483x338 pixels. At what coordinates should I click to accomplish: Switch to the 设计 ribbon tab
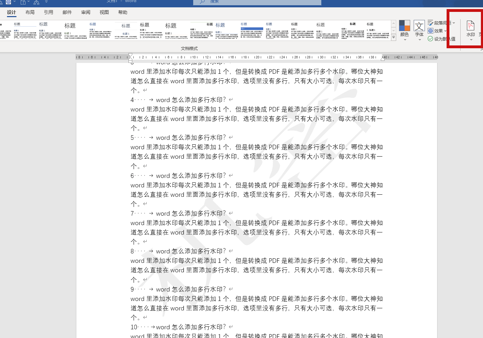[12, 12]
